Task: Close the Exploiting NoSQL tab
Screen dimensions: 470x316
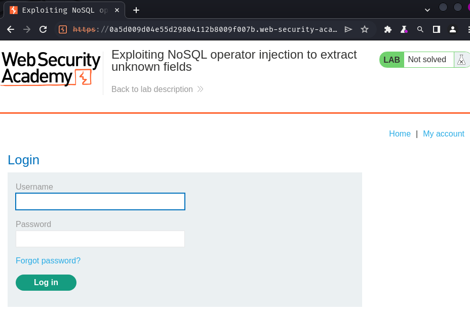Action: click(117, 10)
